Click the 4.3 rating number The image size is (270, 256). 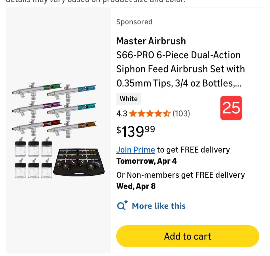point(121,114)
